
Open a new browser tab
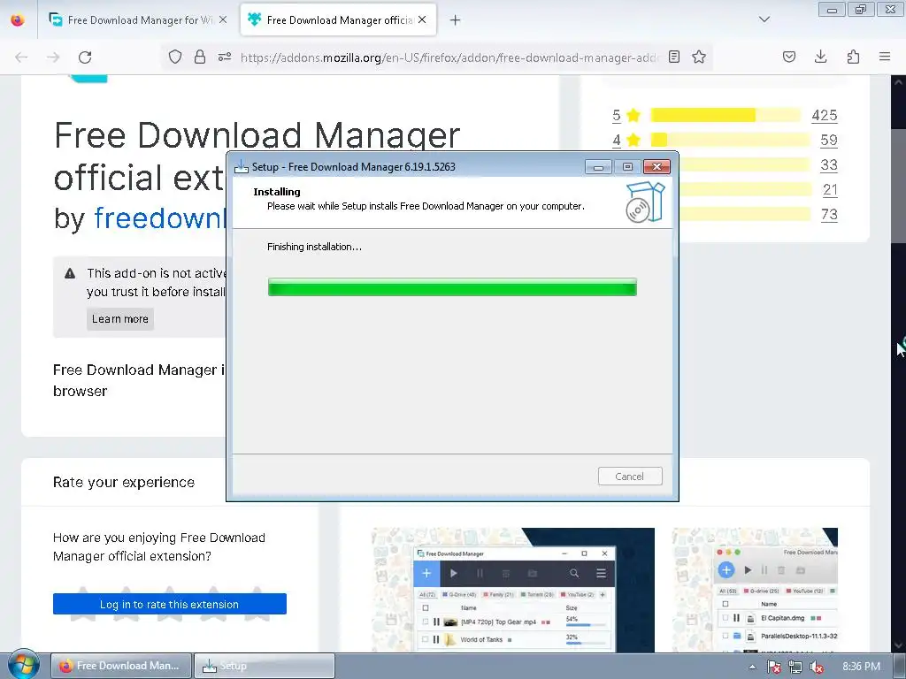pos(456,20)
